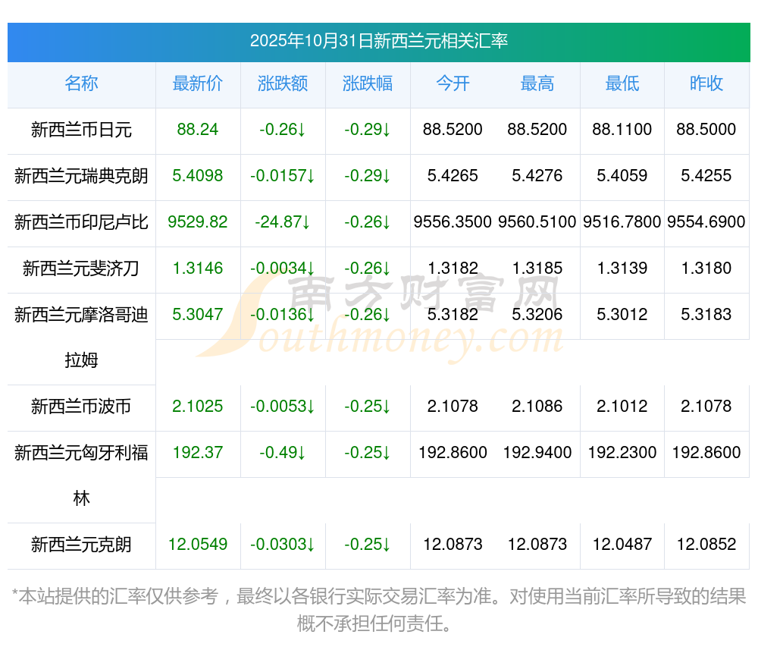Open the 新西兰币日元 row name
This screenshot has width=758, height=647.
point(81,130)
